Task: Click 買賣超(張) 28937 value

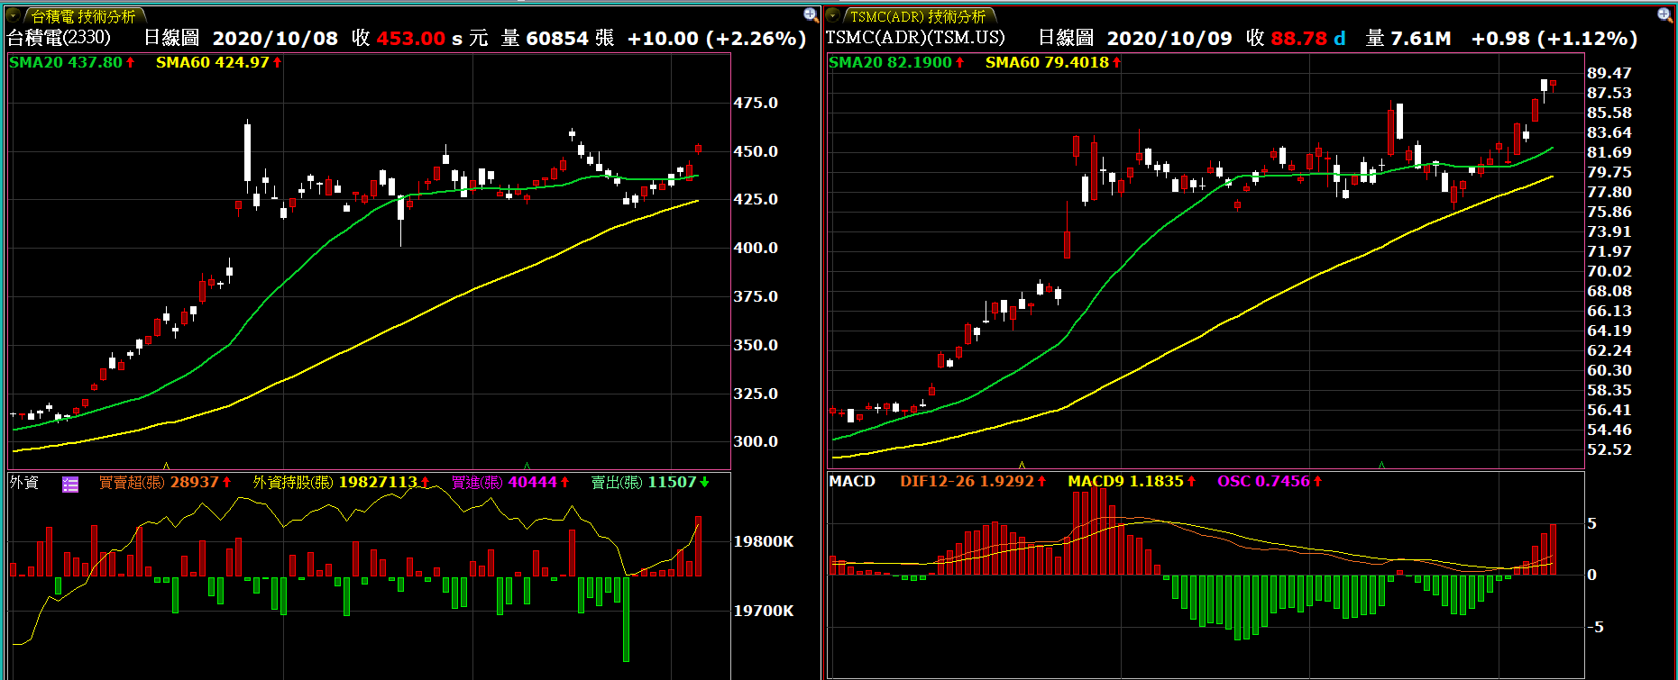Action: (x=165, y=483)
